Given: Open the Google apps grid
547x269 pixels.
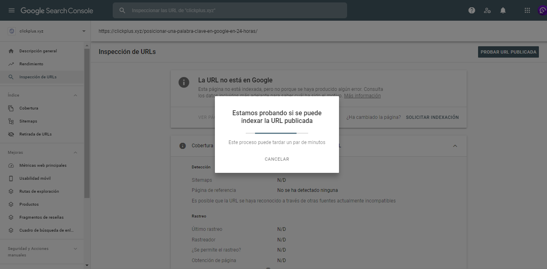Looking at the screenshot, I should tap(527, 10).
